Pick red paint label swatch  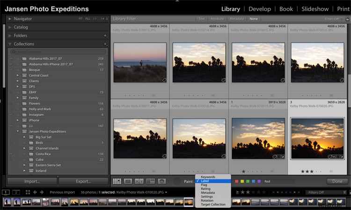pyautogui.click(x=236, y=181)
